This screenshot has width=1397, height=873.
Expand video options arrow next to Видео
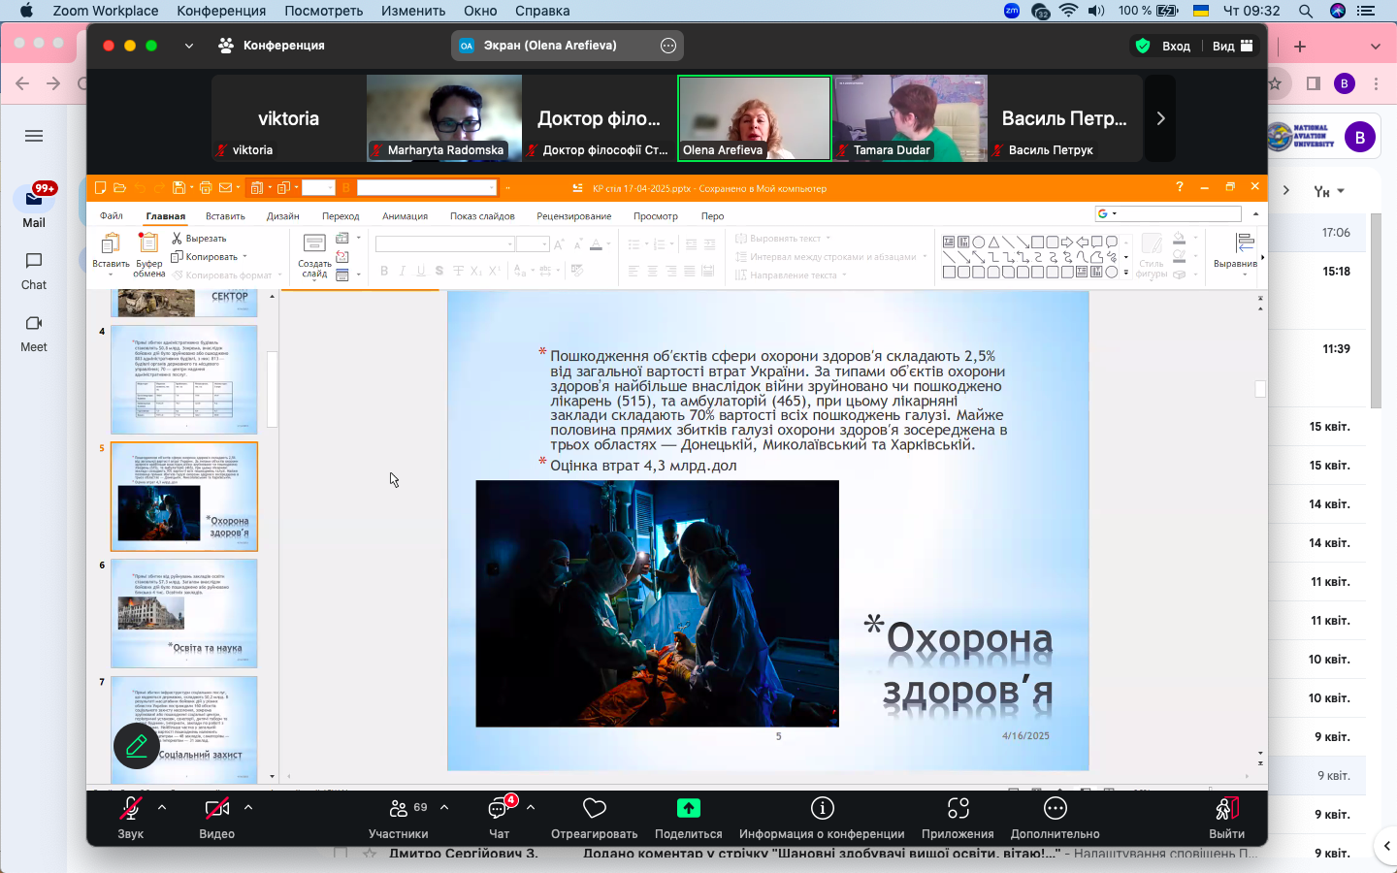click(248, 807)
